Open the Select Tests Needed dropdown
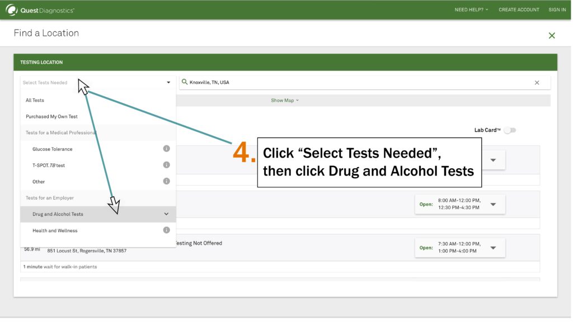Viewport: 573px width, 322px height. (98, 83)
